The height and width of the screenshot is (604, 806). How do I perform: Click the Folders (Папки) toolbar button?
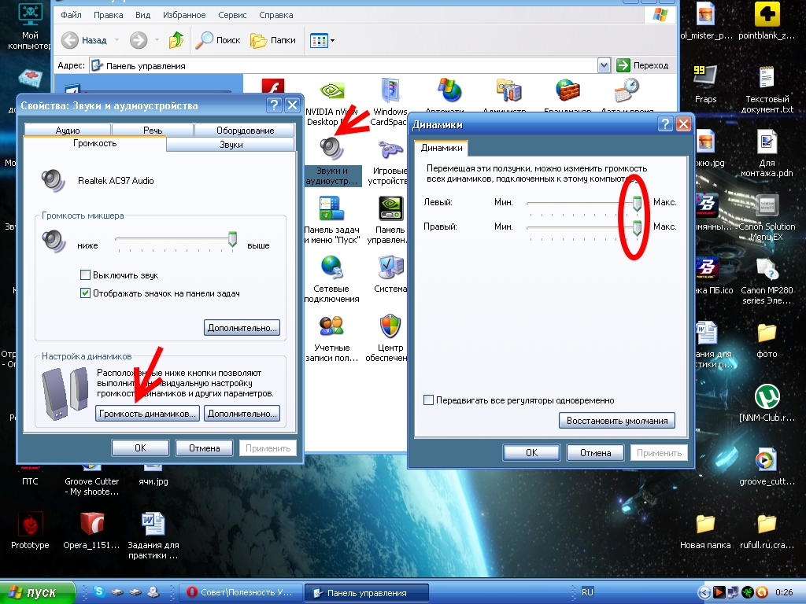coord(273,40)
